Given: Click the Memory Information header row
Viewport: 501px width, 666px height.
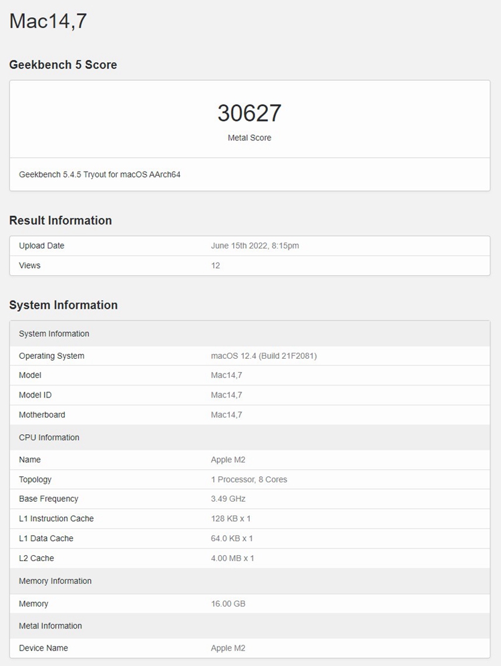Looking at the screenshot, I should click(250, 581).
